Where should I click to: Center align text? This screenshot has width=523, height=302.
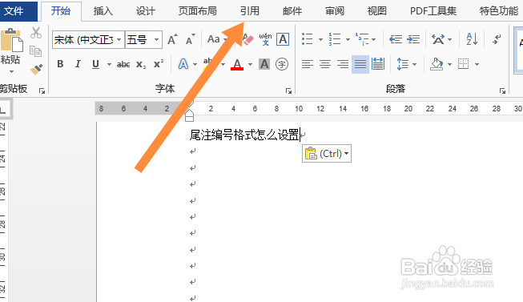click(x=325, y=64)
